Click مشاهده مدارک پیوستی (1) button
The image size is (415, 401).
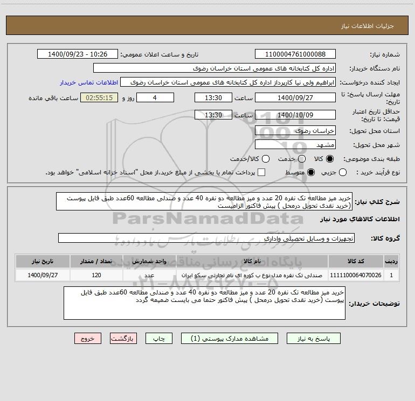click(230, 339)
